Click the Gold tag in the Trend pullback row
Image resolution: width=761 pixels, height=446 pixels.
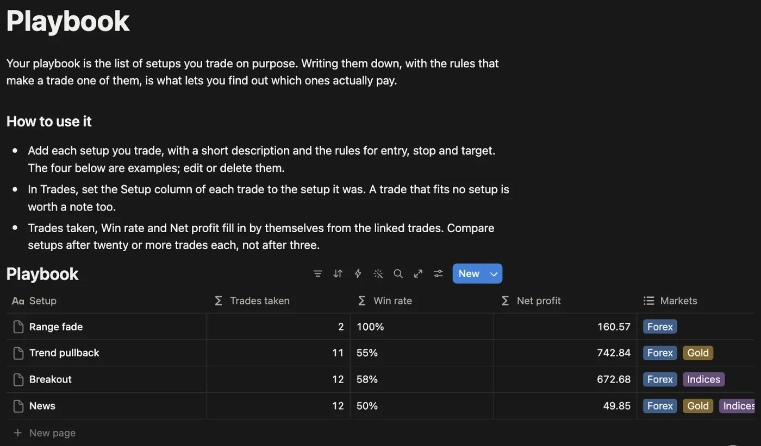[x=698, y=353]
